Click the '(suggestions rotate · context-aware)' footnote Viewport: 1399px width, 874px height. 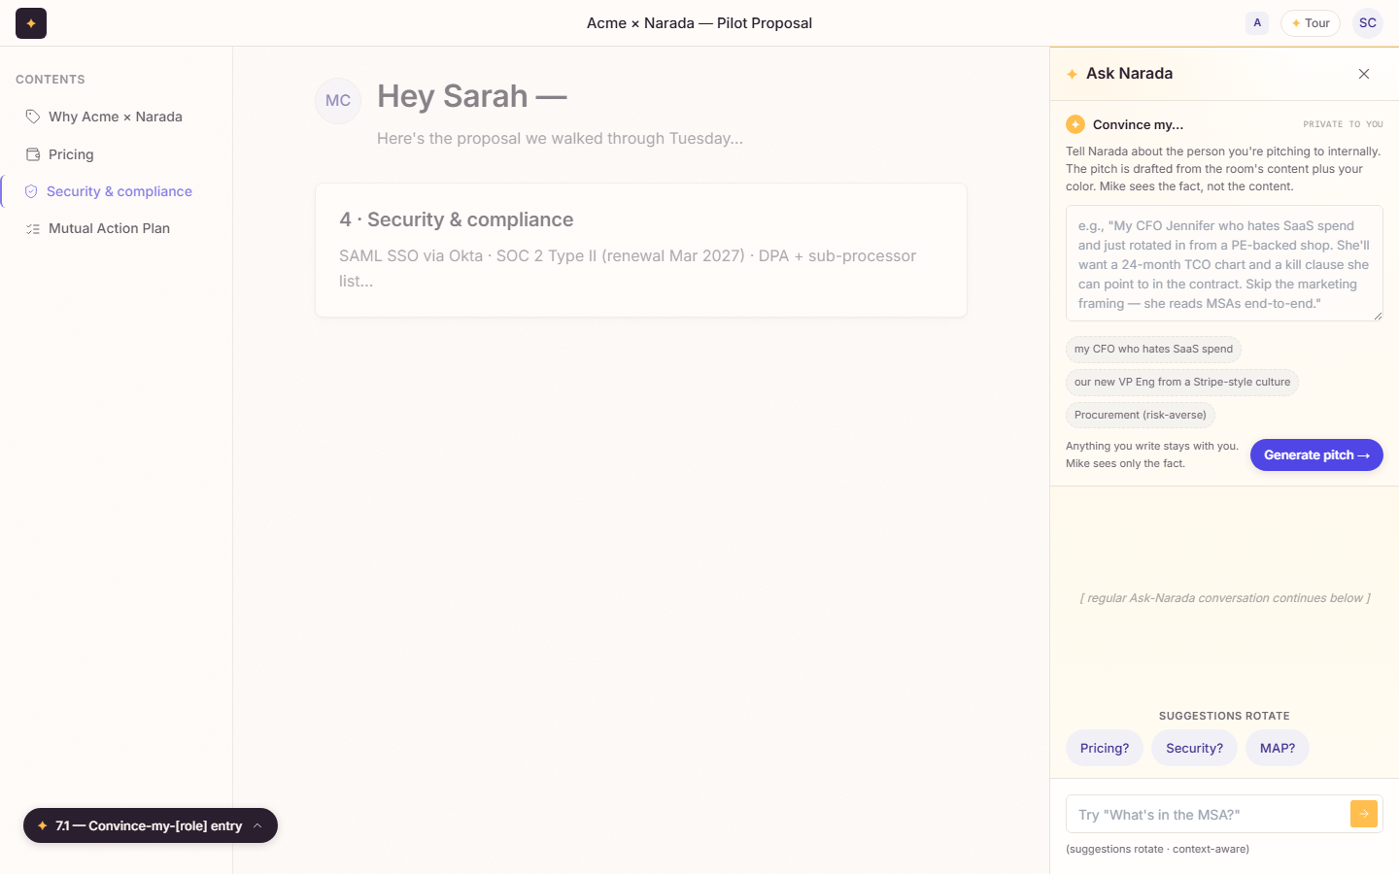coord(1157,849)
